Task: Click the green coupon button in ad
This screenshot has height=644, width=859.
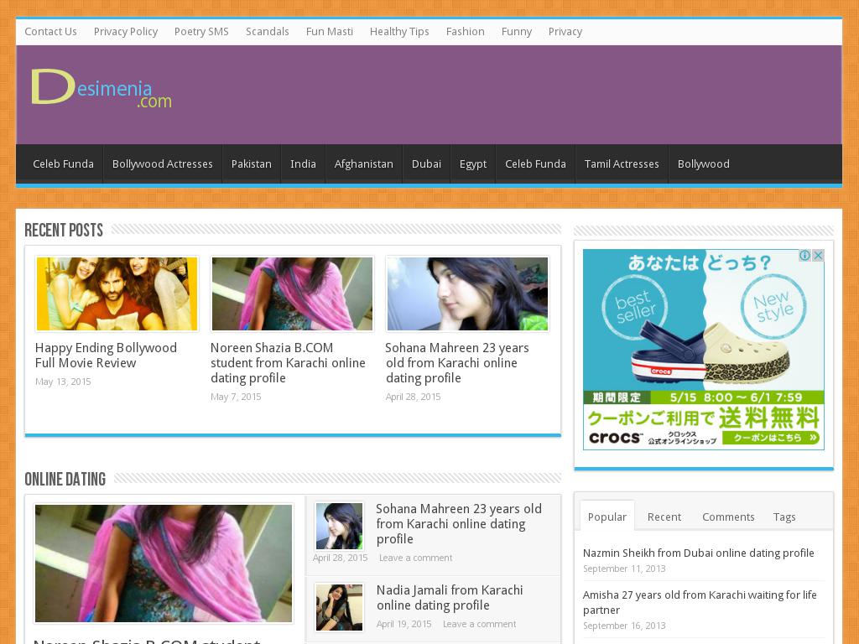Action: (773, 438)
